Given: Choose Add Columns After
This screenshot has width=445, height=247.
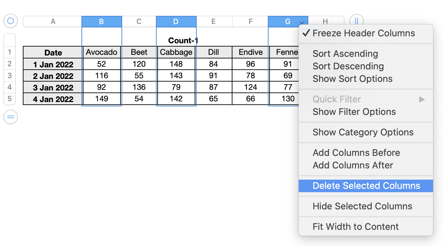Looking at the screenshot, I should [353, 165].
